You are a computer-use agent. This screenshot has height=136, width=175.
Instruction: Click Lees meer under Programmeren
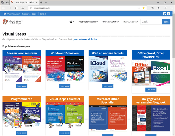pyautogui.click(x=22, y=133)
